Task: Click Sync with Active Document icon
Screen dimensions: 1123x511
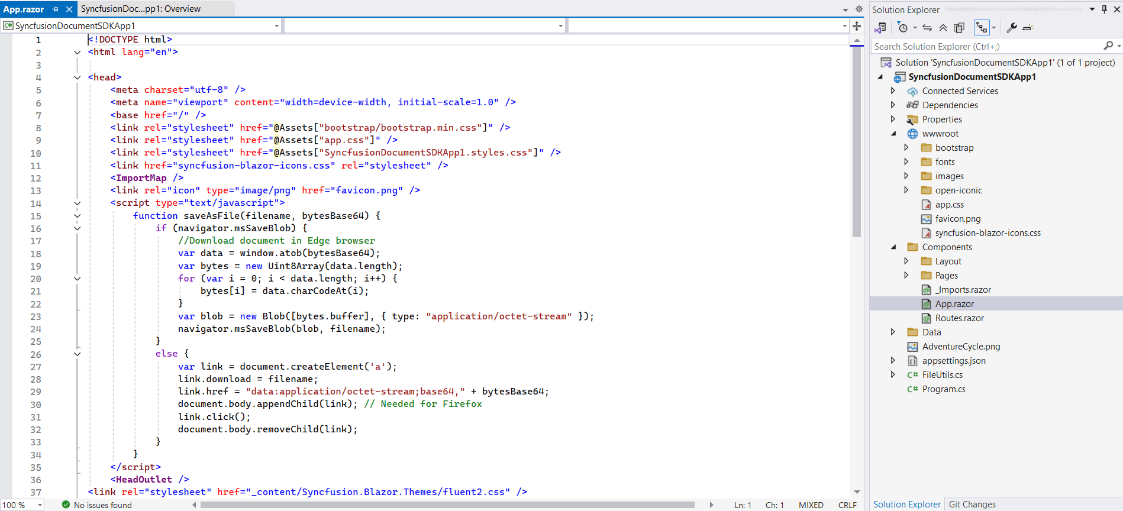Action: click(927, 28)
